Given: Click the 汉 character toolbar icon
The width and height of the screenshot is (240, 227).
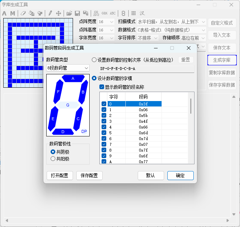Looking at the screenshot, I should coord(142,13).
